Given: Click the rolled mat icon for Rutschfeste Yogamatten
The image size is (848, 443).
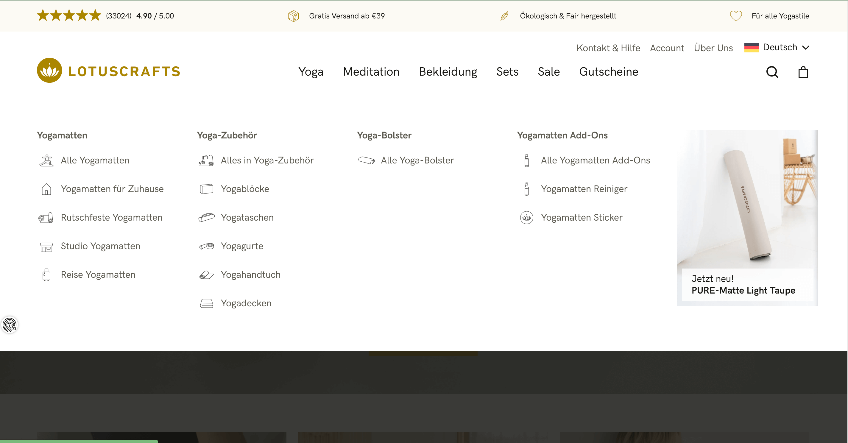Looking at the screenshot, I should point(46,218).
